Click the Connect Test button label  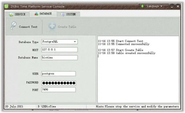(28, 27)
